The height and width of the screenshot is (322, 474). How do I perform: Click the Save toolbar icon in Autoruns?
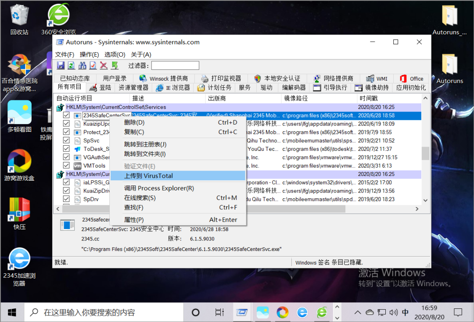click(61, 65)
